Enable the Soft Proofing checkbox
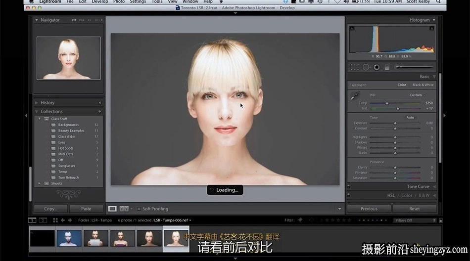The height and width of the screenshot is (261, 470). click(139, 209)
